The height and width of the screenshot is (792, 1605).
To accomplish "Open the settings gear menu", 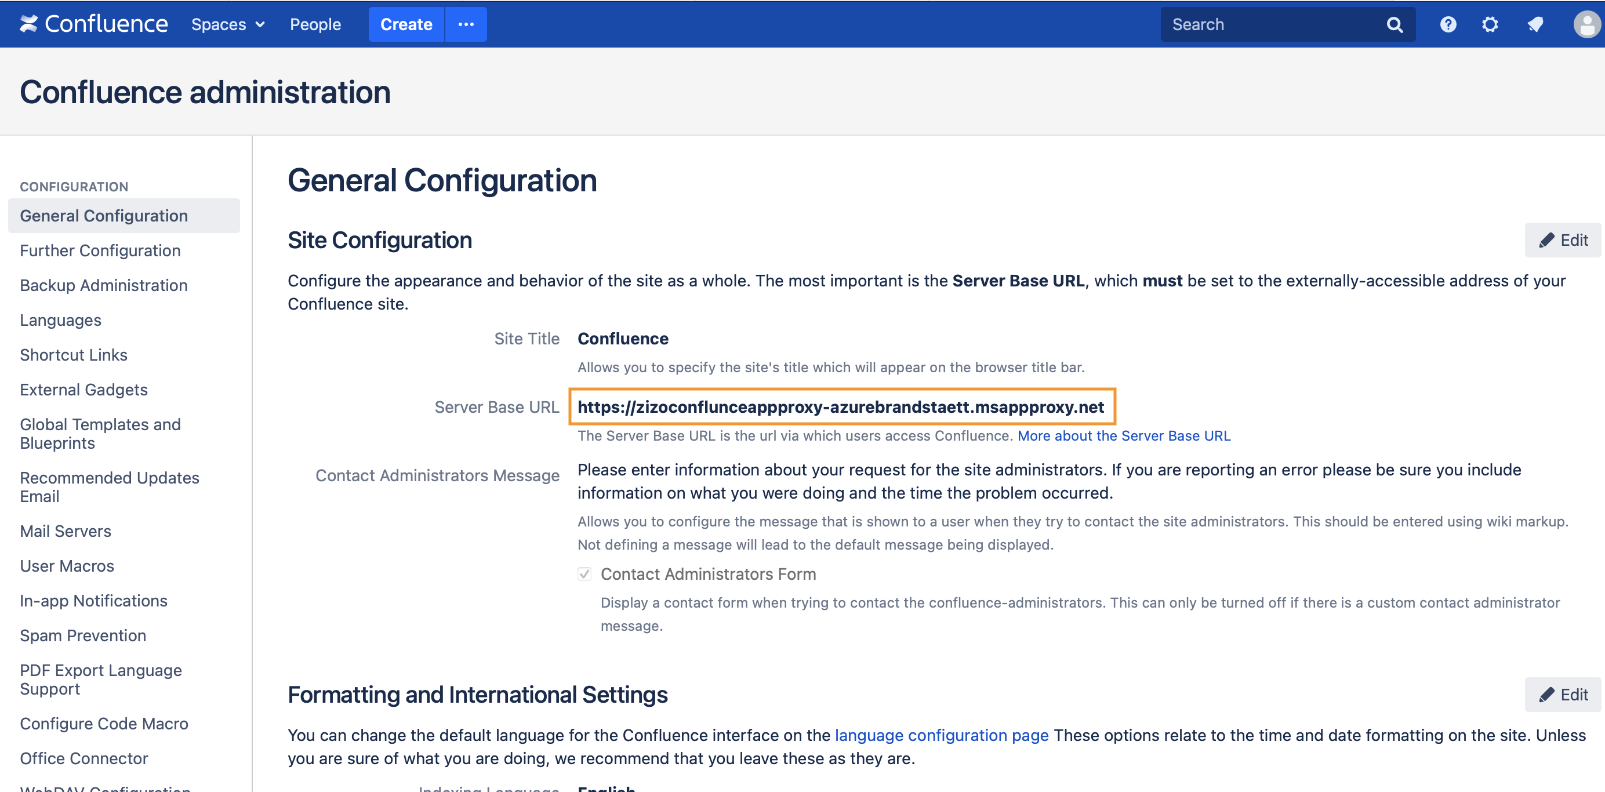I will 1490,24.
